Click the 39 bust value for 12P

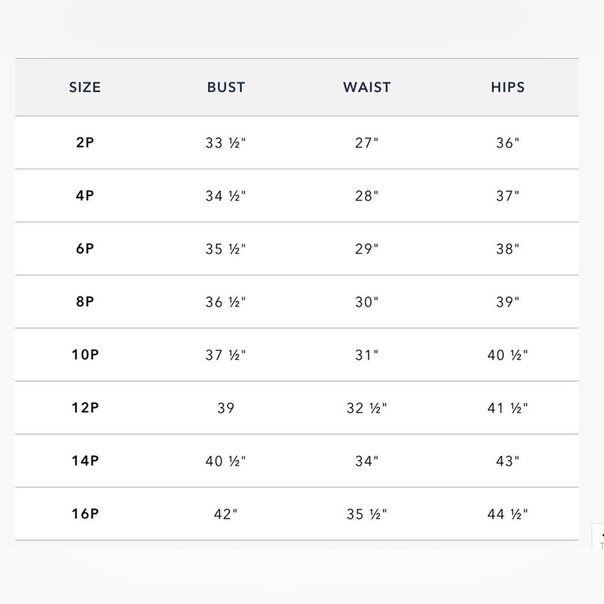226,408
